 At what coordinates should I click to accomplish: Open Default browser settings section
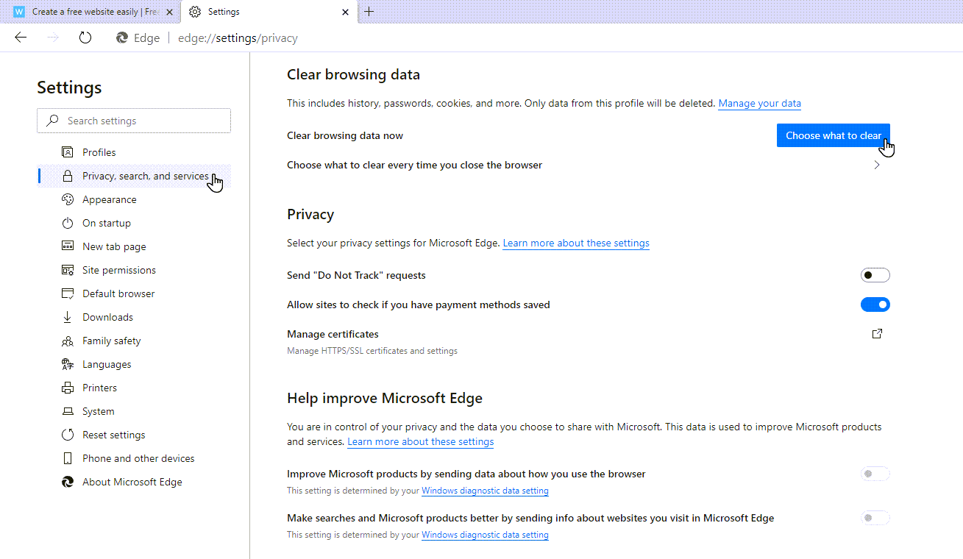(x=134, y=293)
